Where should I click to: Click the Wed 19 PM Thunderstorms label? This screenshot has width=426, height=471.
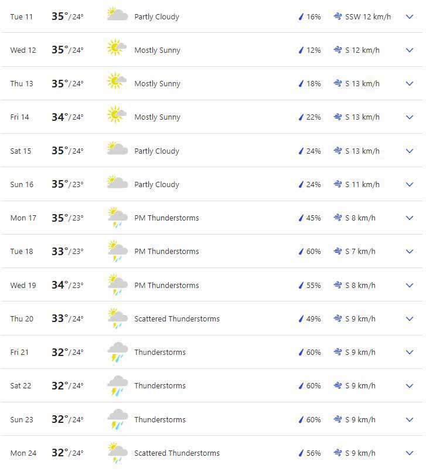click(166, 285)
